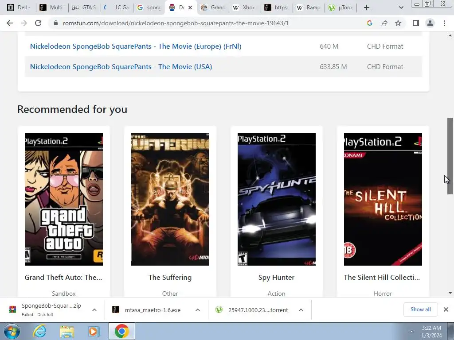Show hidden system tray icons
Image resolution: width=454 pixels, height=340 pixels.
tap(411, 331)
